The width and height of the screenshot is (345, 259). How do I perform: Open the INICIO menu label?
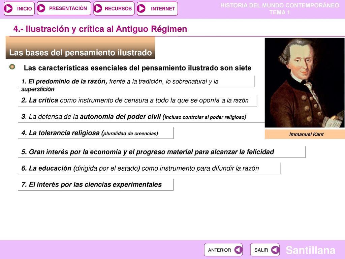coord(24,8)
